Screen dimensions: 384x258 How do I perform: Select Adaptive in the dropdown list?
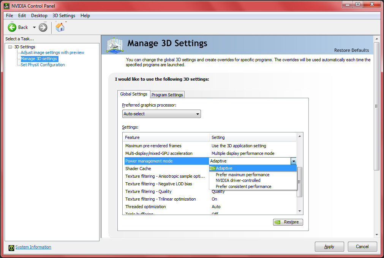[253, 168]
